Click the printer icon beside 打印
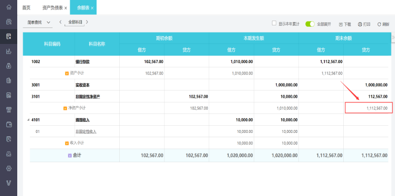The height and width of the screenshot is (196, 395). [x=360, y=24]
